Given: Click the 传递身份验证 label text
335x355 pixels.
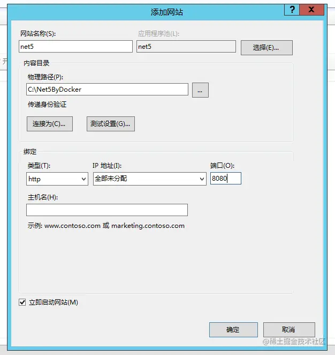Looking at the screenshot, I should (x=47, y=105).
